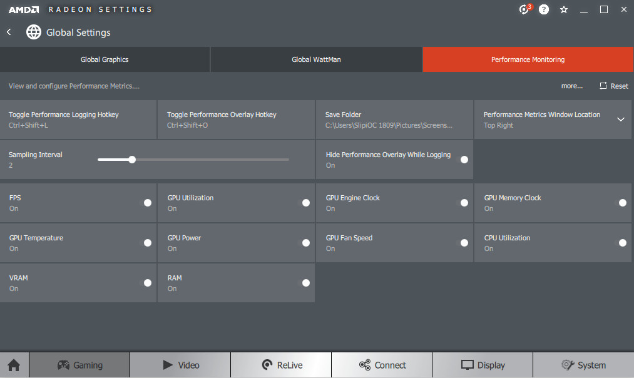Turn off Hide Performance Overlay While Logging
634x378 pixels.
pos(464,160)
